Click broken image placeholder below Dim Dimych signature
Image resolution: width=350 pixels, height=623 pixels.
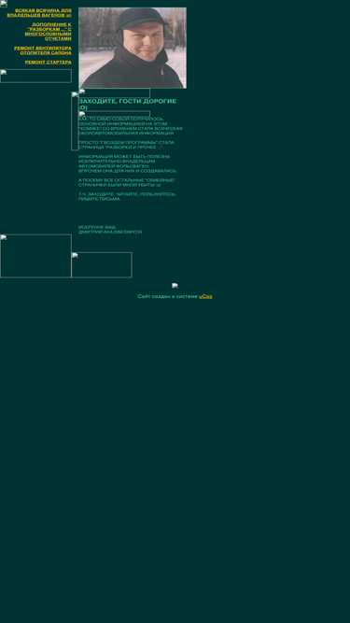point(102,265)
